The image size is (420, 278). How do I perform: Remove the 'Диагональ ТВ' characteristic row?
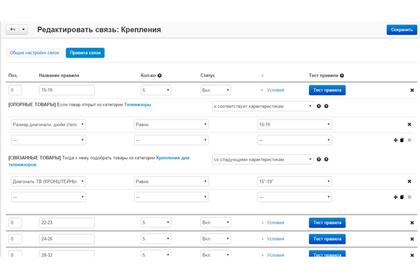[x=409, y=181]
